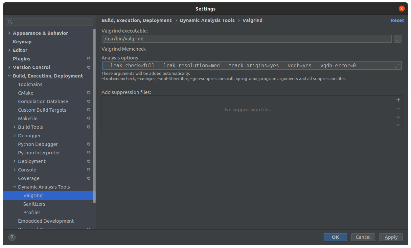411x248 pixels.
Task: Collapse the Build, Execution, Deployment section
Action: 9,76
